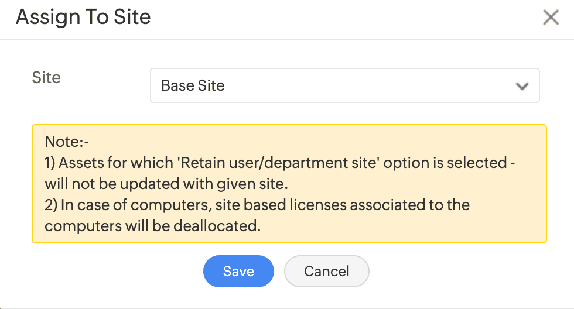Click 'will not be updated with given site' text
Screen dimensions: 574x309
click(x=166, y=184)
